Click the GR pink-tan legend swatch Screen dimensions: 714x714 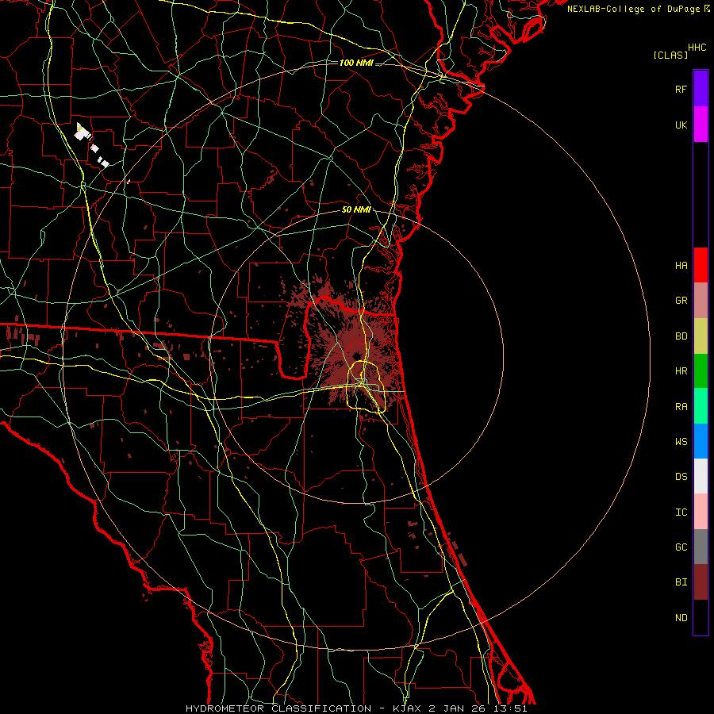701,301
